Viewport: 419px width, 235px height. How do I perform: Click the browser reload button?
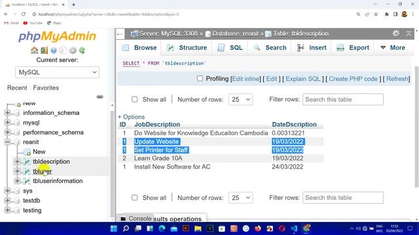24,14
